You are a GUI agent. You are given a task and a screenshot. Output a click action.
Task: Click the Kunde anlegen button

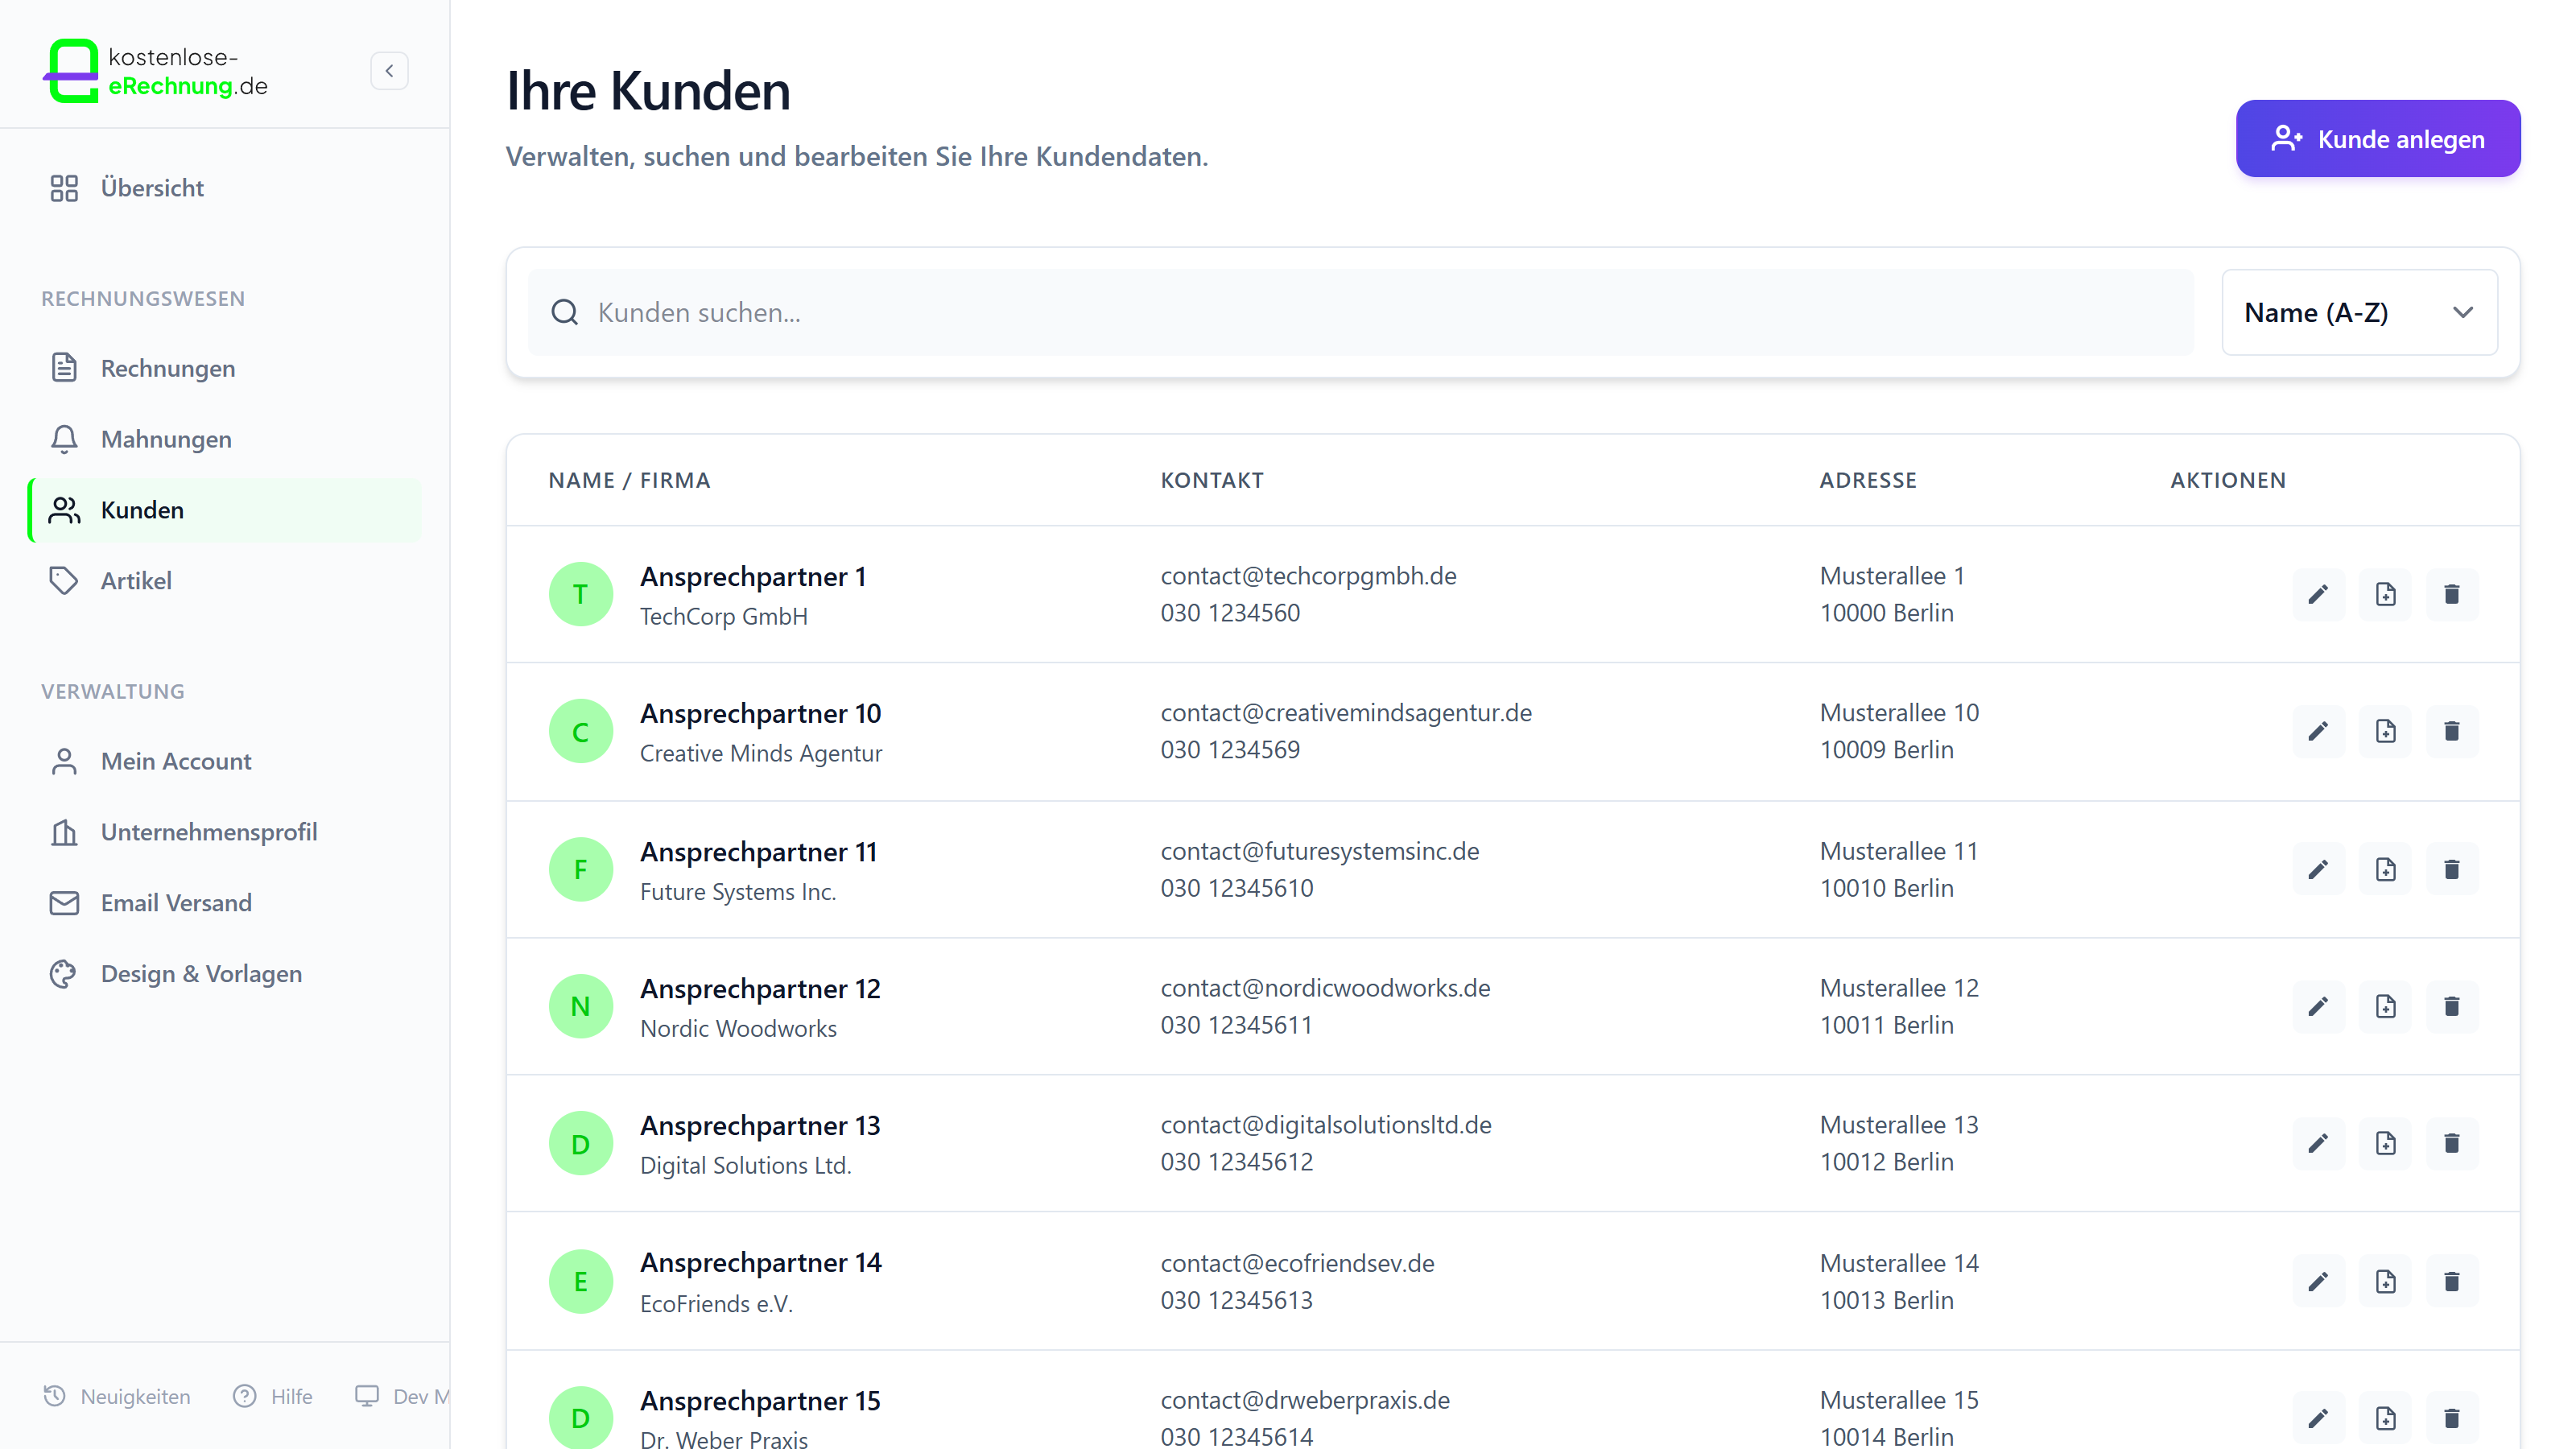tap(2377, 138)
